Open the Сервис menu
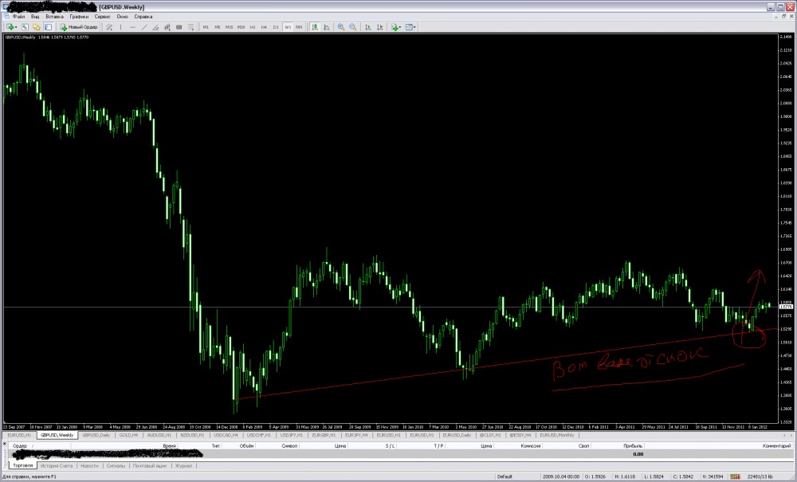 103,16
